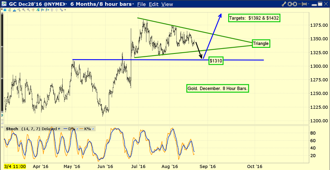Screen dimensions: 330x170
Task: Open the File menu
Action: pyautogui.click(x=141, y=4)
